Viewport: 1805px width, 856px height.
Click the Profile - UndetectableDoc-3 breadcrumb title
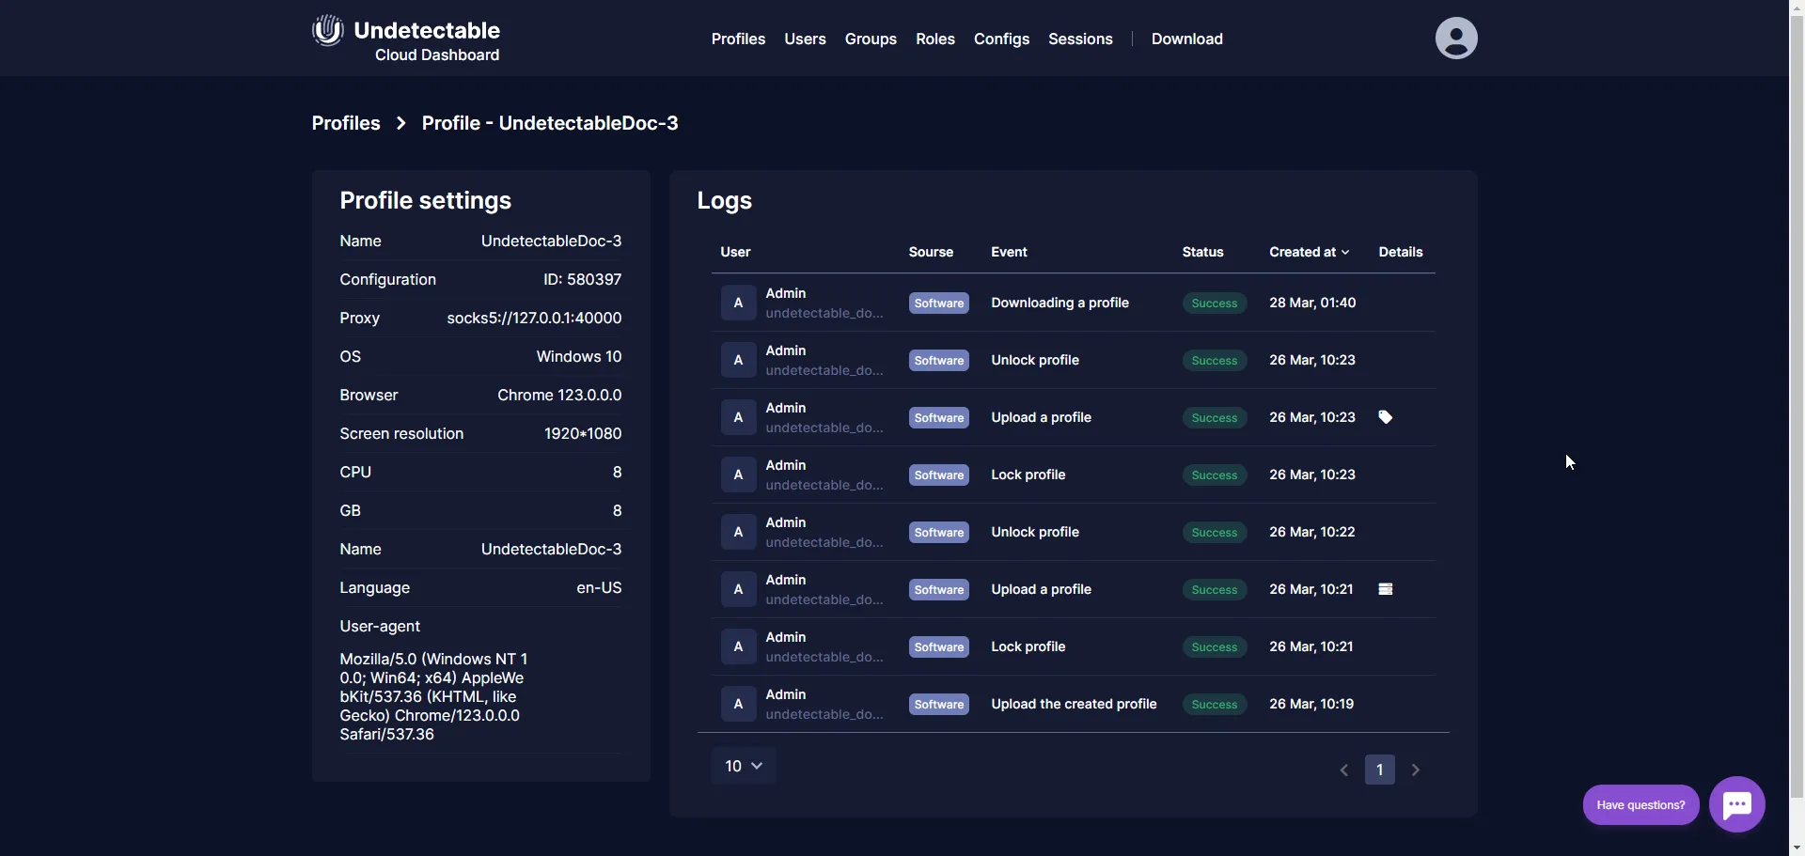550,123
